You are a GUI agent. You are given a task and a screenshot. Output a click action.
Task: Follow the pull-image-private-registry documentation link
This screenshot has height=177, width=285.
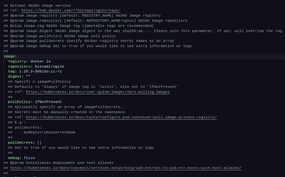click(x=121, y=117)
